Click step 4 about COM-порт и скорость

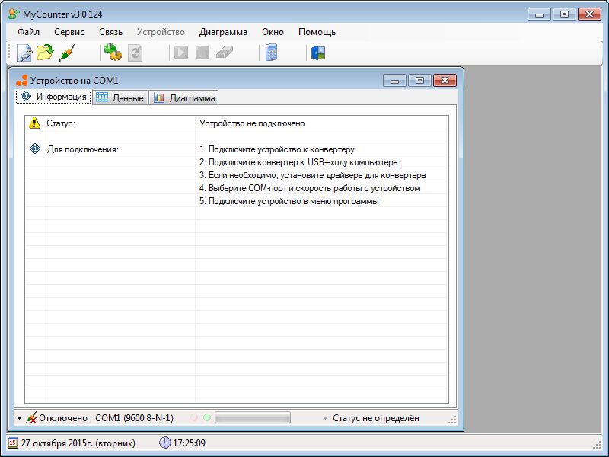click(310, 188)
